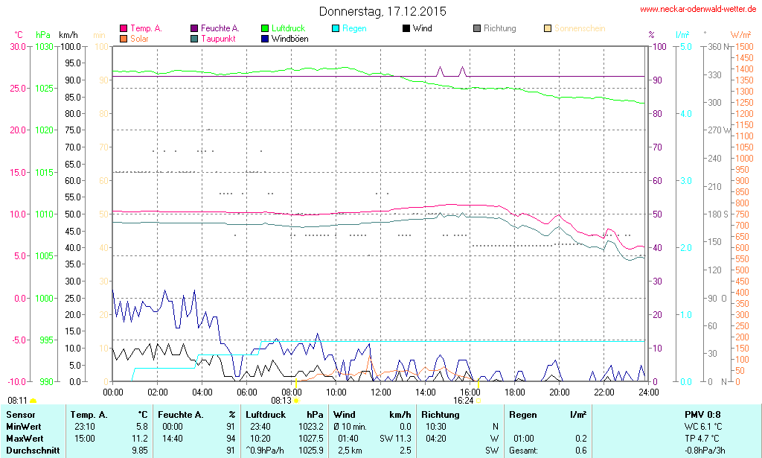This screenshot has height=458, width=762.
Task: Click the sunset marker at 16:24
Action: tap(478, 400)
